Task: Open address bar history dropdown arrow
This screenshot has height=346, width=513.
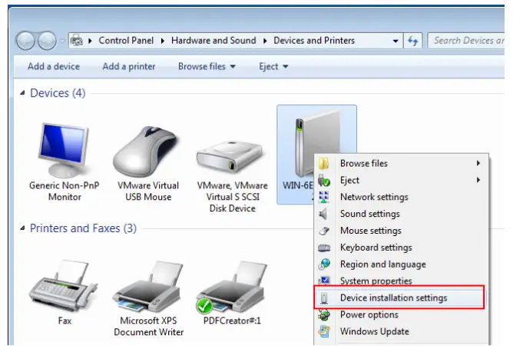Action: point(396,41)
